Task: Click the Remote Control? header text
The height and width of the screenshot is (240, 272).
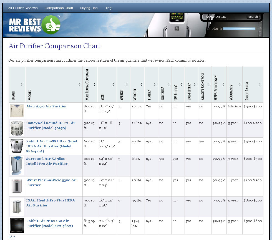Action: coord(202,86)
